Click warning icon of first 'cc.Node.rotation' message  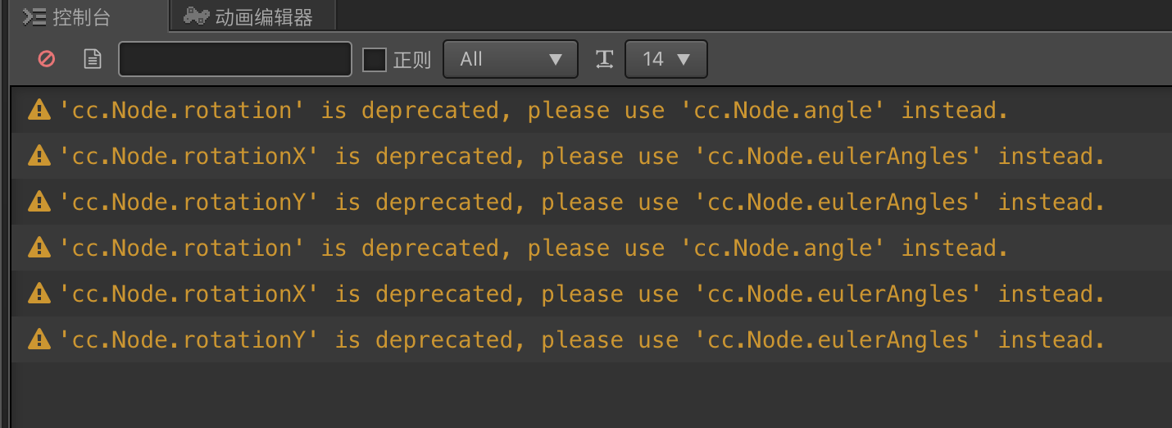click(39, 110)
